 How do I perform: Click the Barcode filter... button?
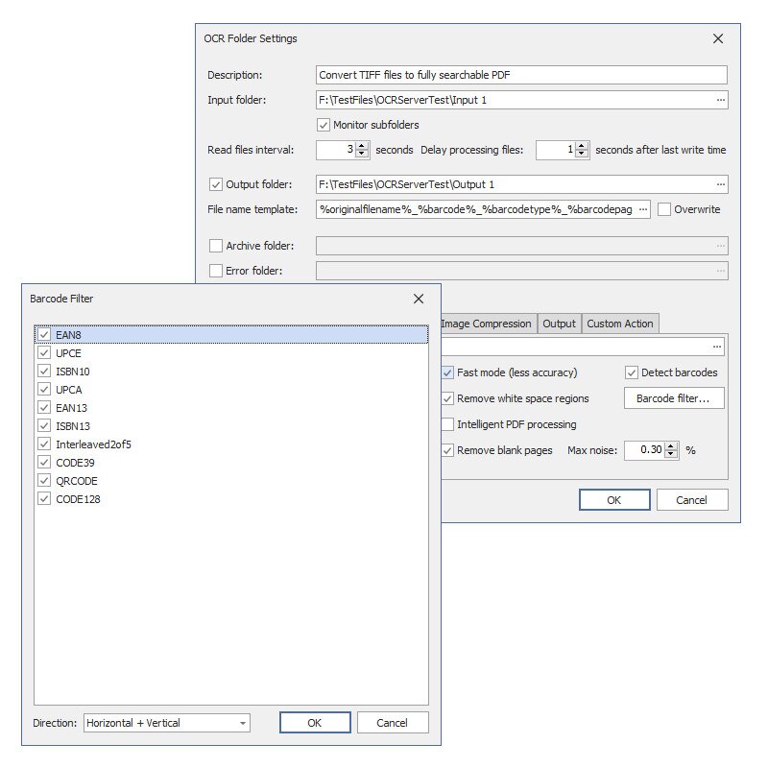coord(674,398)
